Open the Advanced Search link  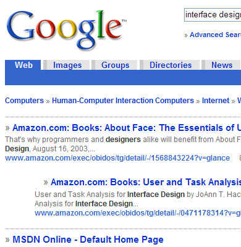[215, 35]
